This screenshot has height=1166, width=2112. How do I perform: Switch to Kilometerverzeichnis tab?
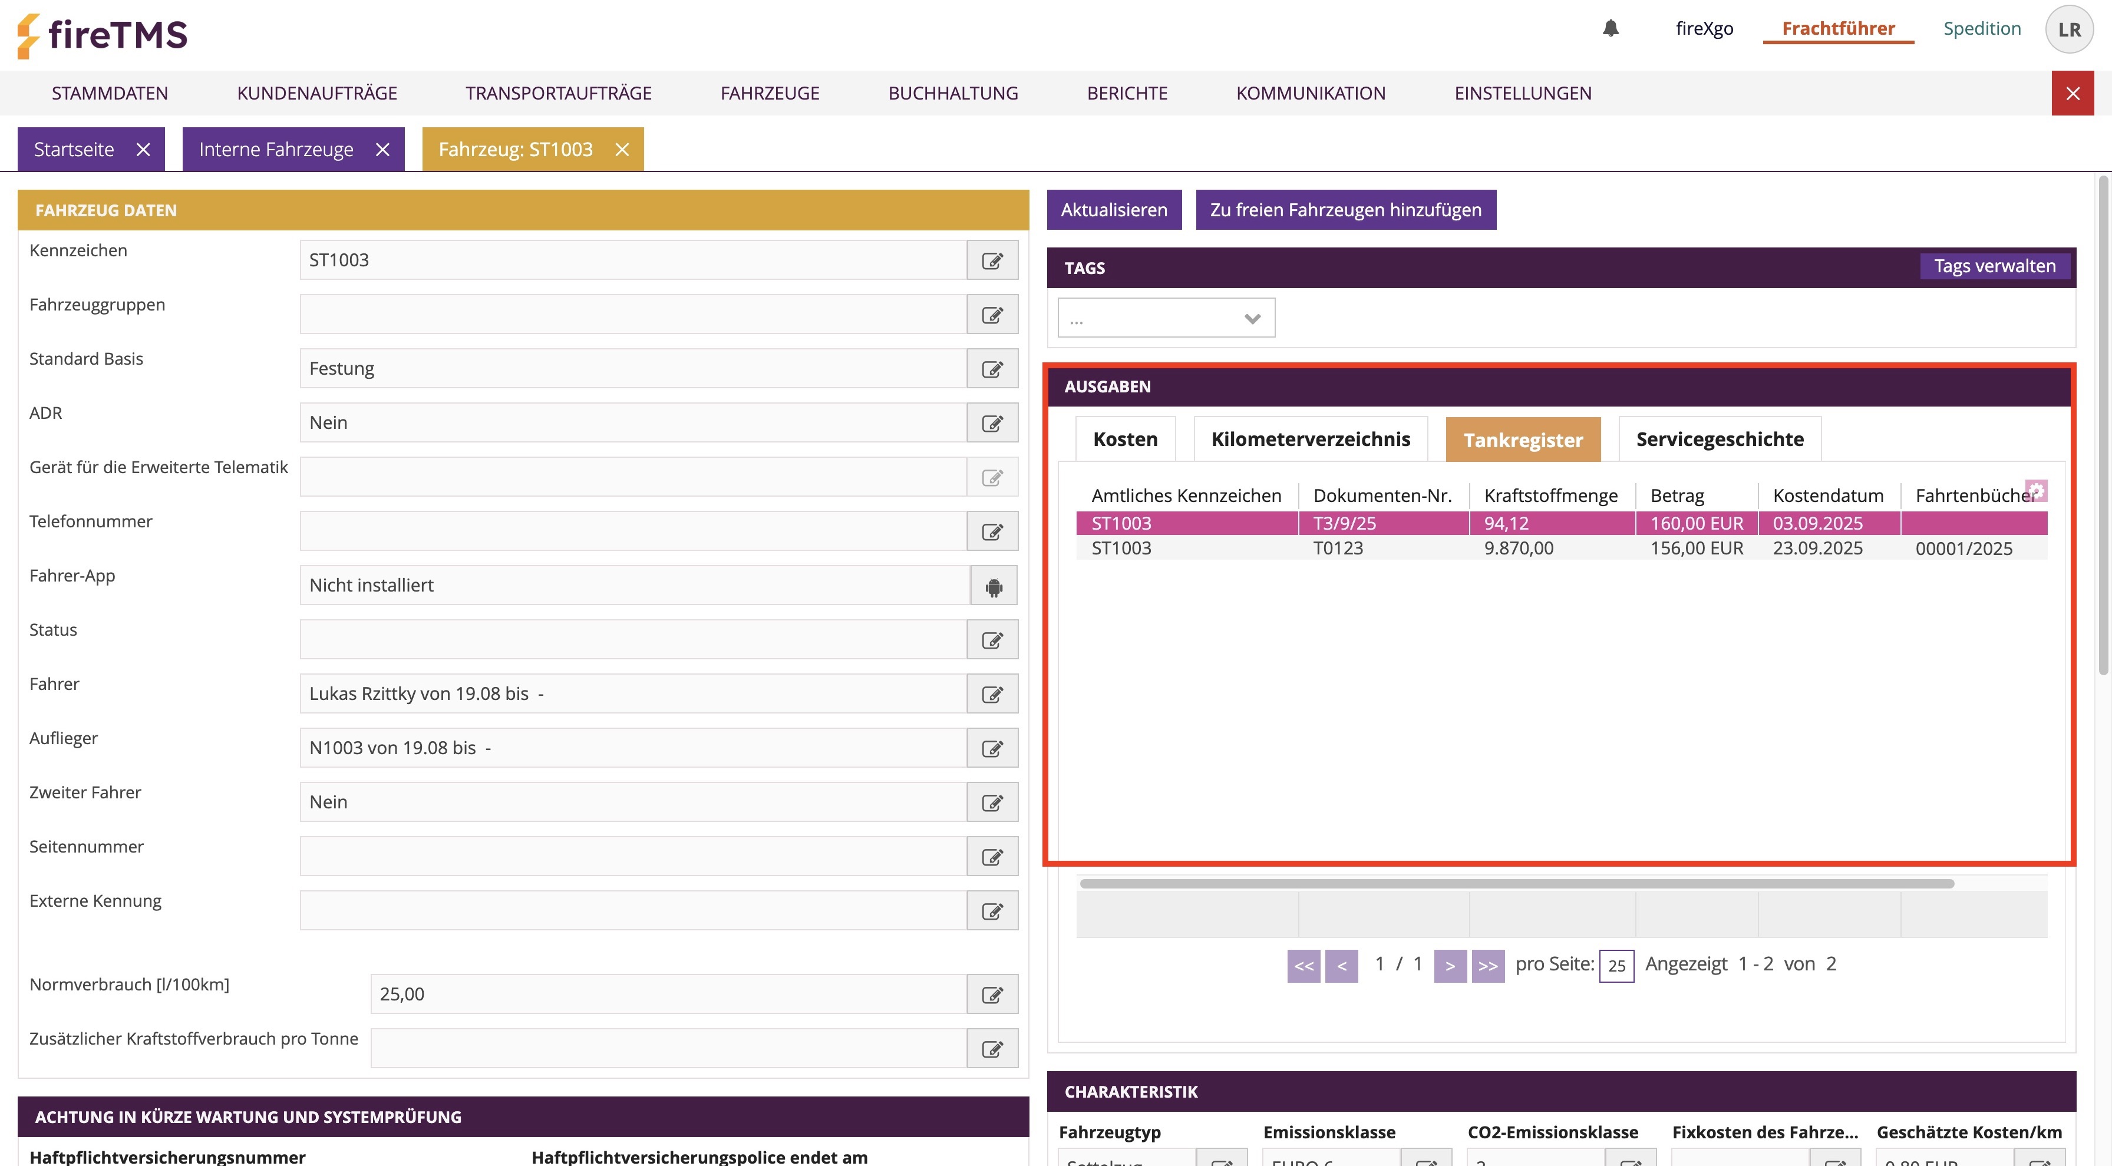[1310, 440]
